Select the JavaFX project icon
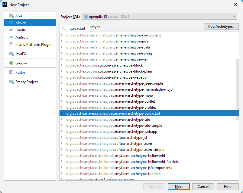 coord(10,54)
